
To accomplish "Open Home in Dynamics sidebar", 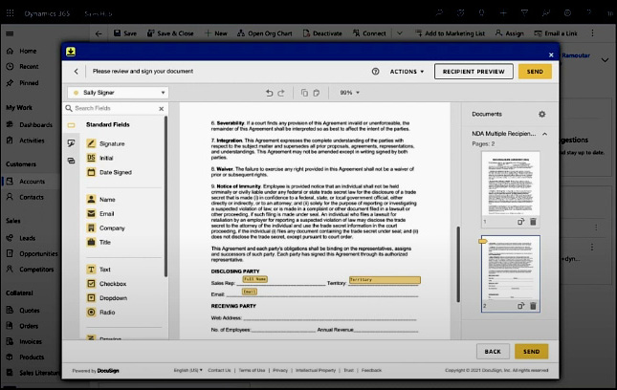I will [x=28, y=51].
